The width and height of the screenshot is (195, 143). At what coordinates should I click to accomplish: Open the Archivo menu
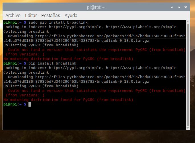point(13,16)
